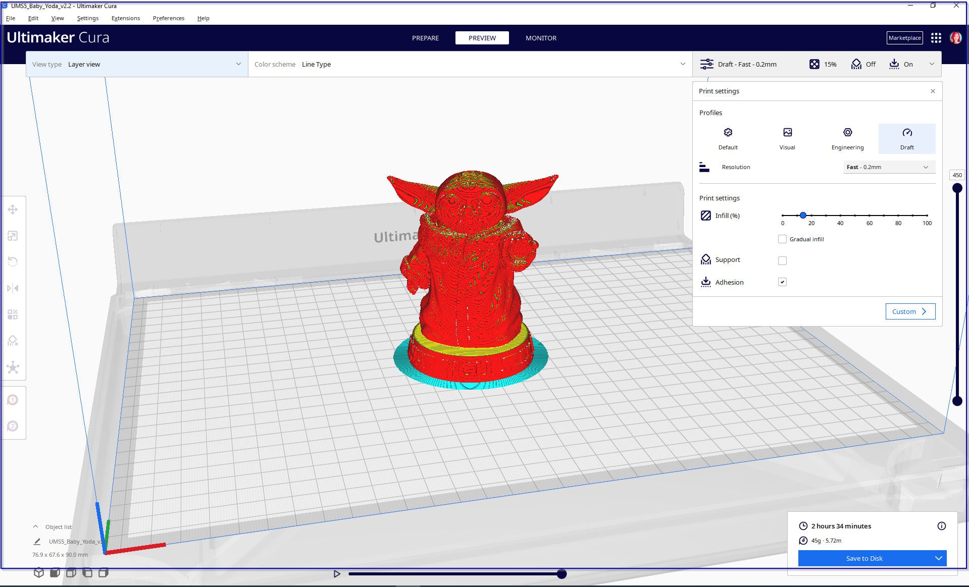Open the Per Model Settings tool
Viewport: 969px width, 587px height.
pos(13,314)
